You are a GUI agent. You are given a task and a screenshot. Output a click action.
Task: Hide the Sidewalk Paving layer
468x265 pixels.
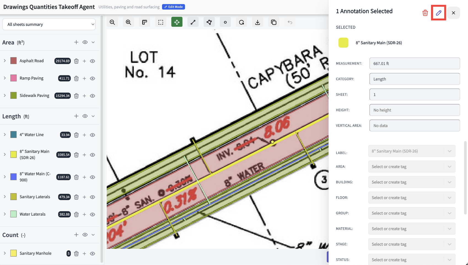click(x=93, y=96)
